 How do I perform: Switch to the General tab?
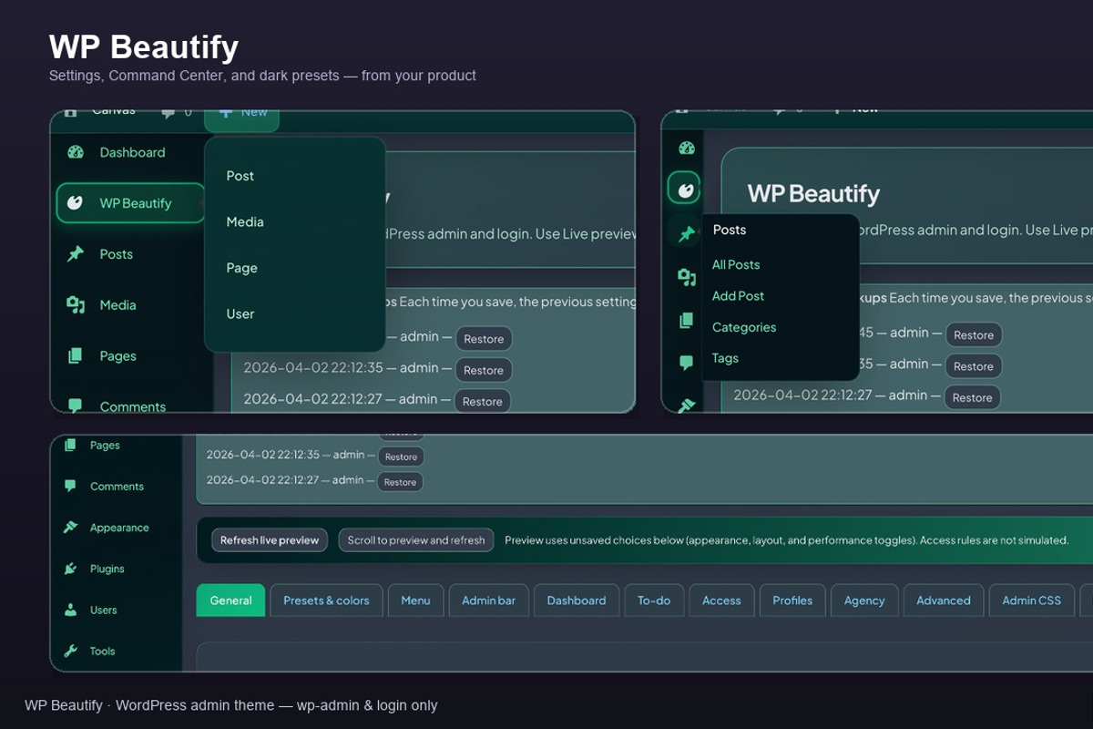click(x=230, y=601)
